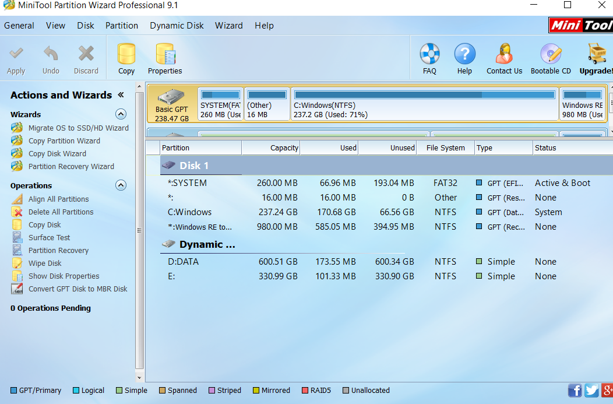Select (Other) 16 MB block in disk map
Screen dimensions: 613x404
click(267, 104)
